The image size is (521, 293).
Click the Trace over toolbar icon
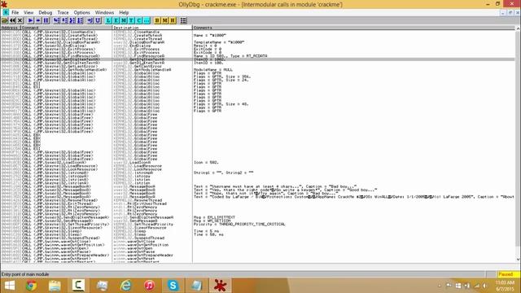tap(80, 20)
